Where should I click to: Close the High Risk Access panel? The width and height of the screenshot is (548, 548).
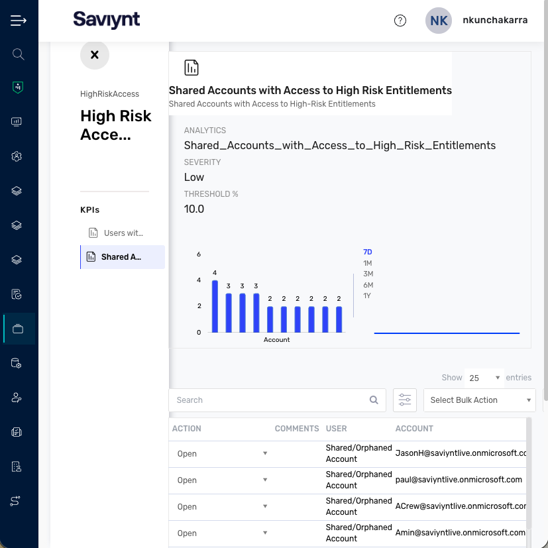coord(95,55)
